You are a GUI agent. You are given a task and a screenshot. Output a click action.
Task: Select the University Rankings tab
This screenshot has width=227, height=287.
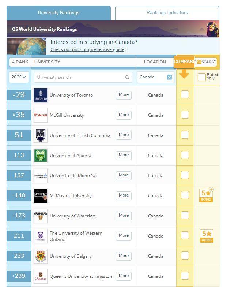click(58, 13)
